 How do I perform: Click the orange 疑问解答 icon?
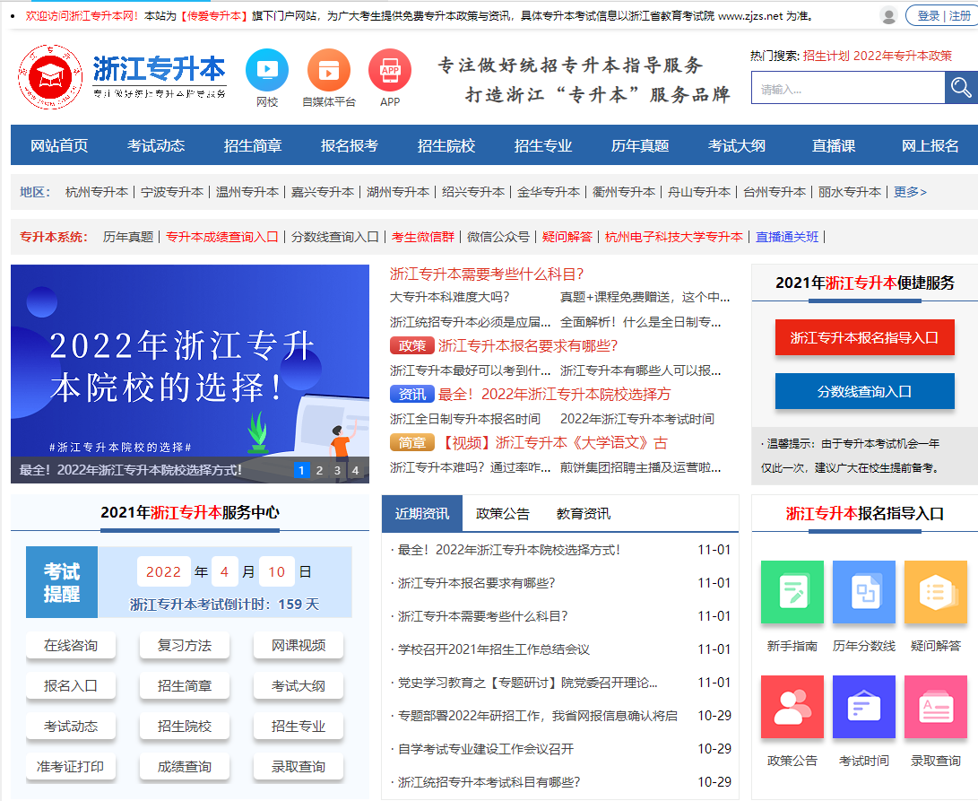935,592
